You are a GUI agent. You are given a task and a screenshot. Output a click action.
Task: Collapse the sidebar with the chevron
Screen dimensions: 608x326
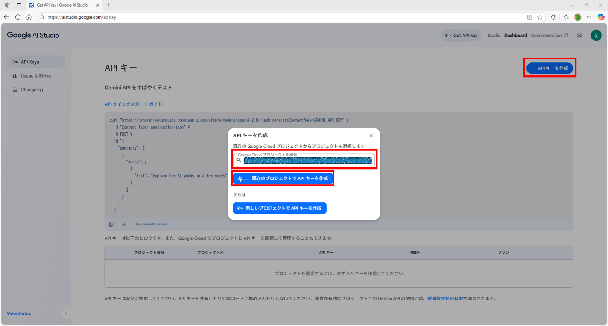click(x=66, y=313)
